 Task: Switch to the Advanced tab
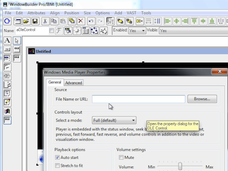[73, 83]
